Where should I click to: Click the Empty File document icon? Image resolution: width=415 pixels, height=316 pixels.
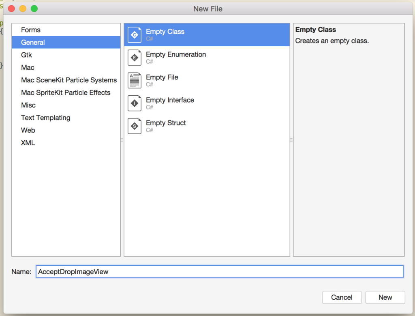tap(135, 80)
